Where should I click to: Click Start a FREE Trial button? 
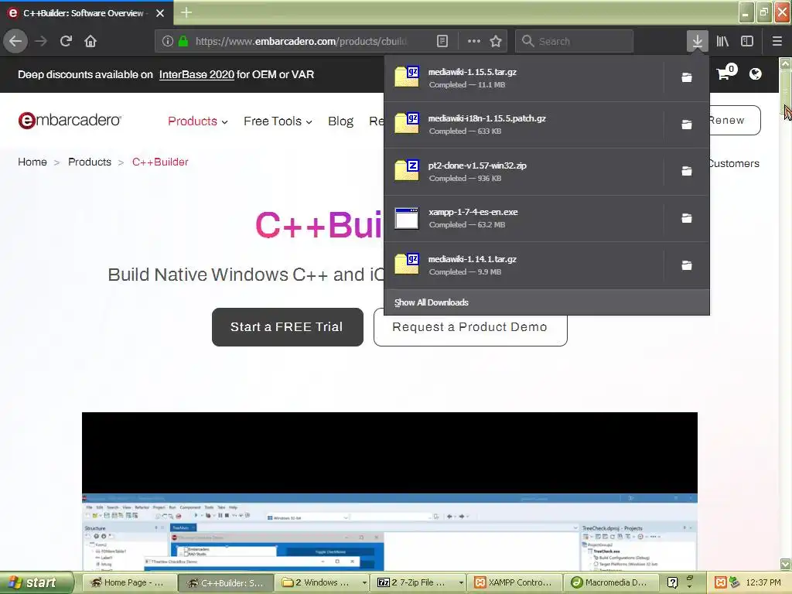click(288, 327)
